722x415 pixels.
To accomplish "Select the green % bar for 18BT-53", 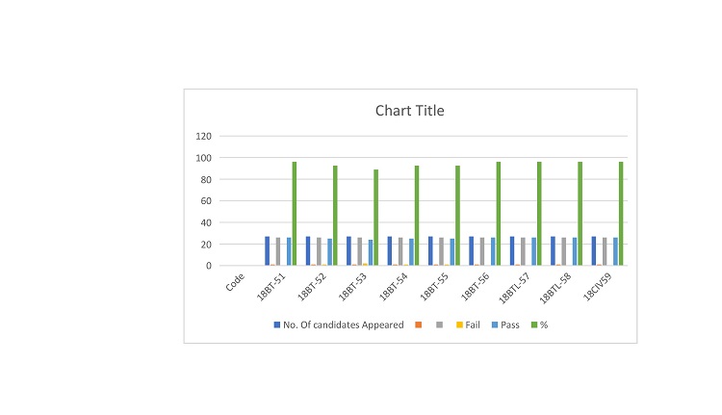I will point(375,218).
